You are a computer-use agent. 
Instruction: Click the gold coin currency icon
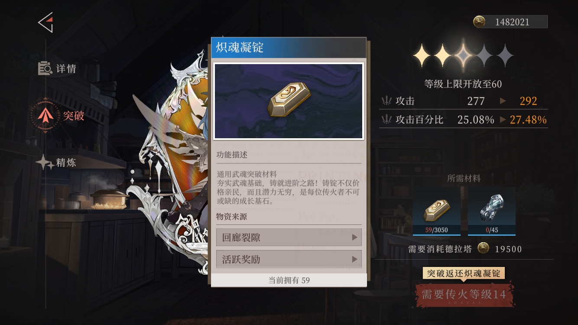479,22
